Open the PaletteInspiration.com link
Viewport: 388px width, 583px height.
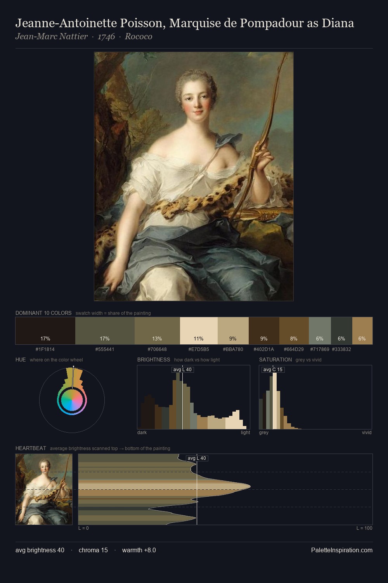pos(342,550)
